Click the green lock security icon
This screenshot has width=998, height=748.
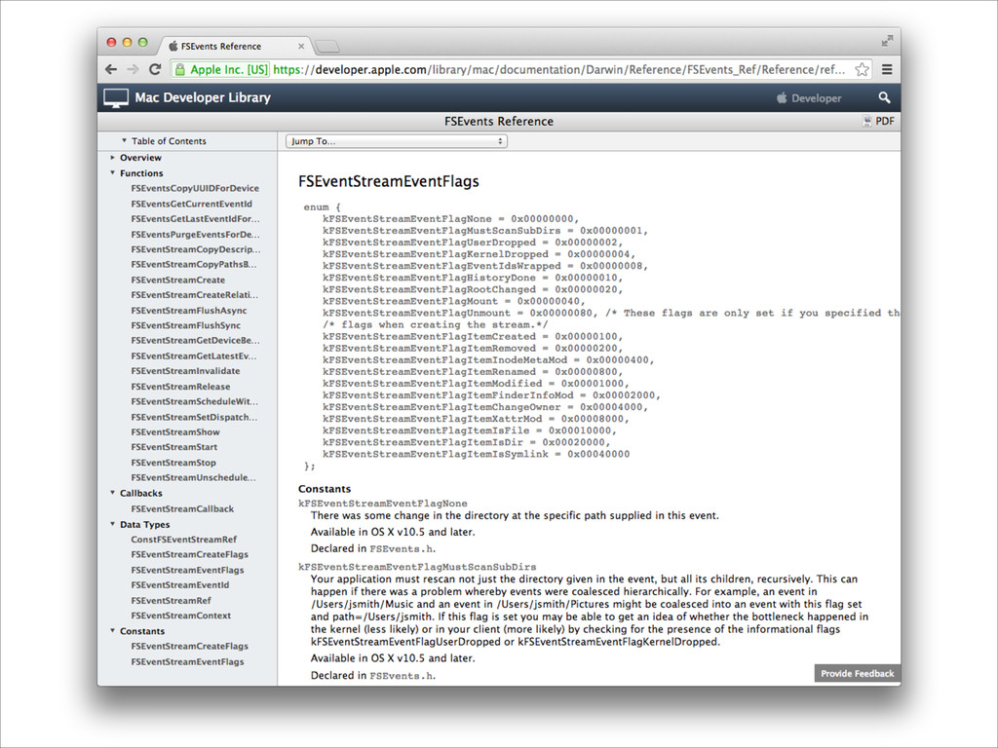point(180,69)
